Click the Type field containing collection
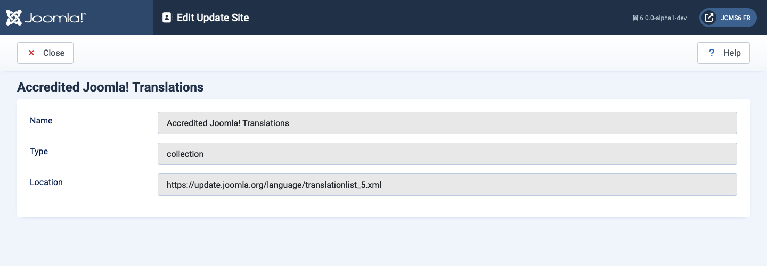This screenshot has height=266, width=767. point(447,154)
